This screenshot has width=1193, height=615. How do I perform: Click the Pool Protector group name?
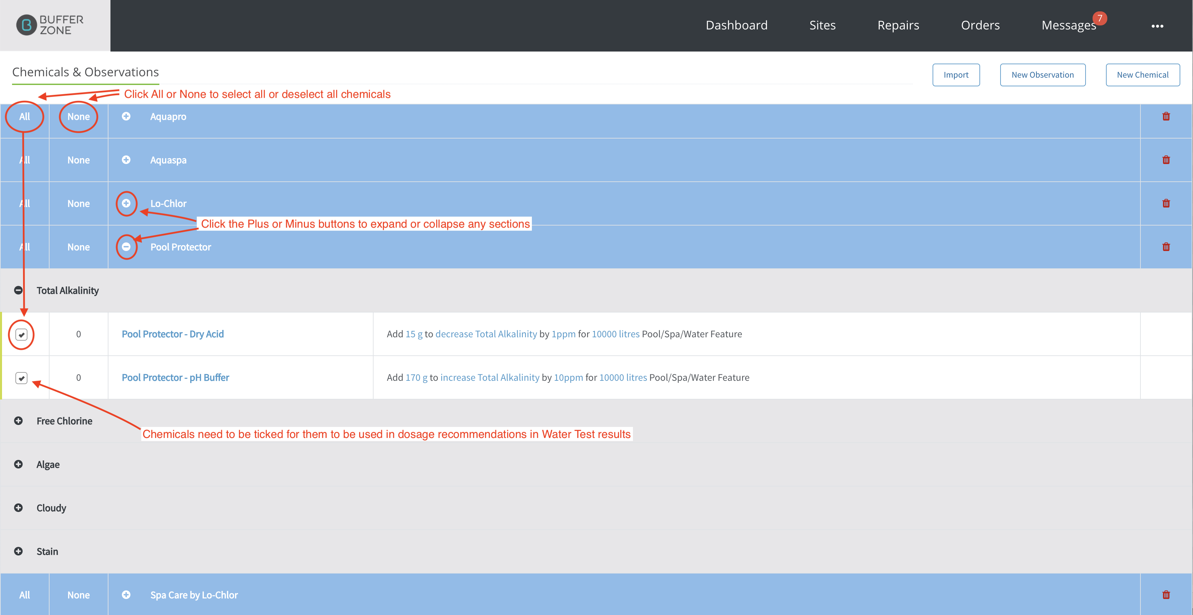(x=181, y=247)
